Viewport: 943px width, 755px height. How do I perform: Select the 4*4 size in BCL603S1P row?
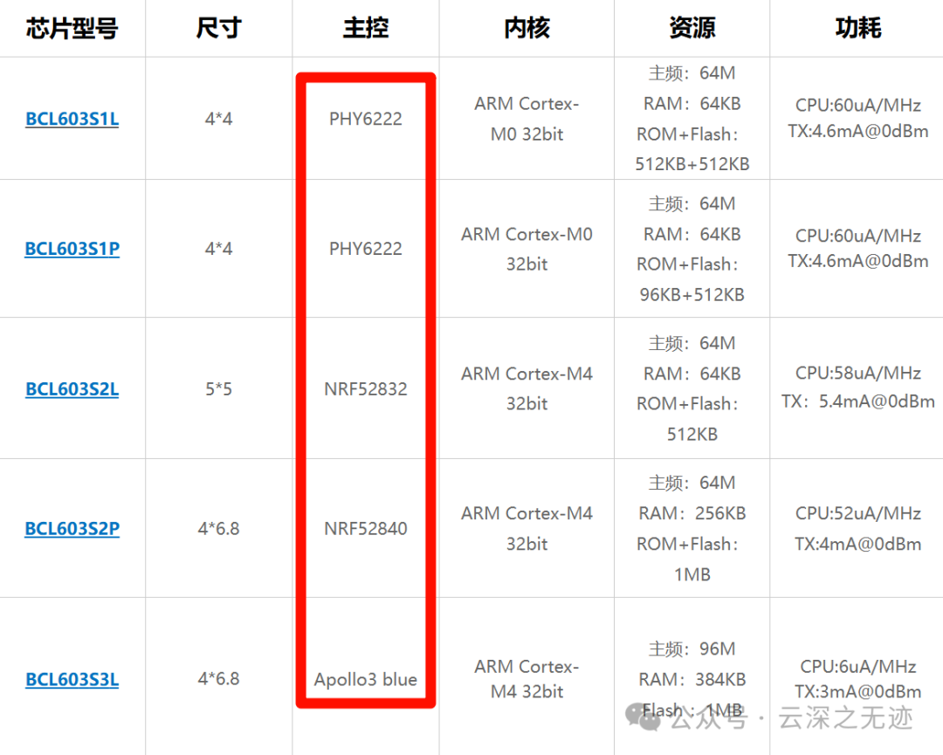219,249
